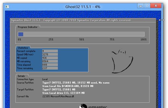Viewport: 168px width, 108px height.
Task: Click the MB copied label
Action: pos(22,58)
